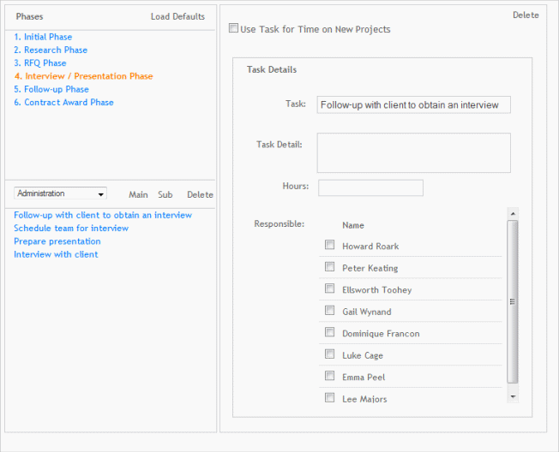Click the scrollbar up arrow in Responsible list
The image size is (559, 452).
point(513,213)
